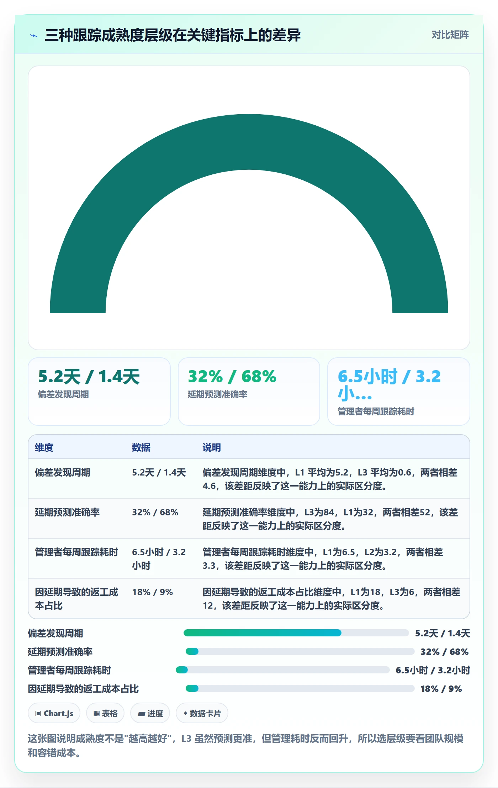
Task: Click the 维度 column header
Action: pyautogui.click(x=44, y=447)
